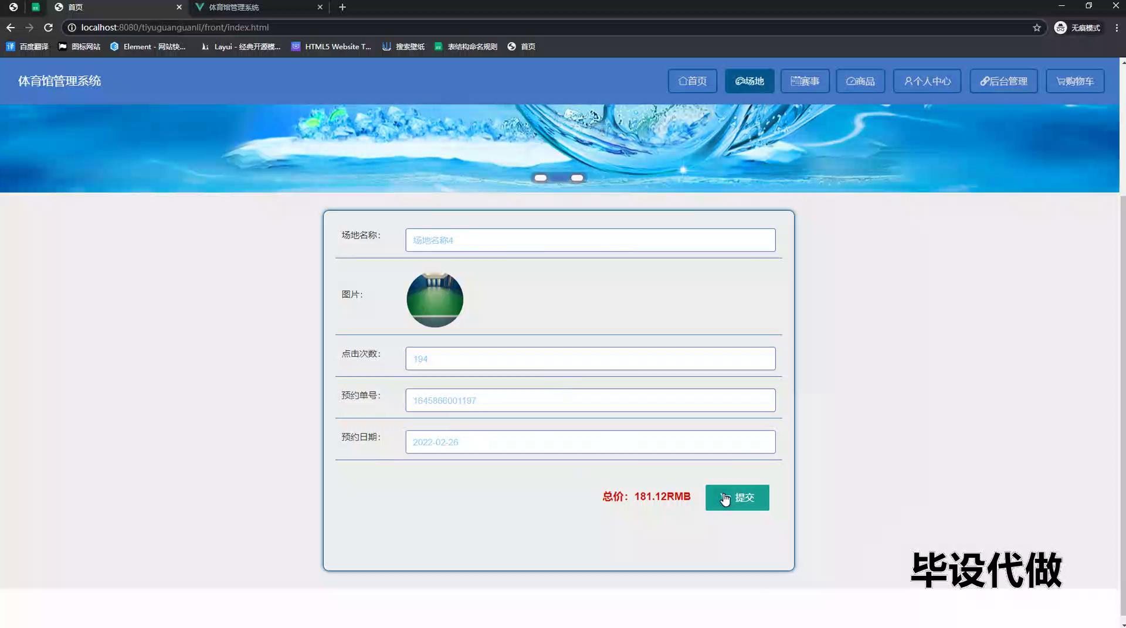
Task: Open the Element bookmark in bookmarks bar
Action: pos(148,46)
